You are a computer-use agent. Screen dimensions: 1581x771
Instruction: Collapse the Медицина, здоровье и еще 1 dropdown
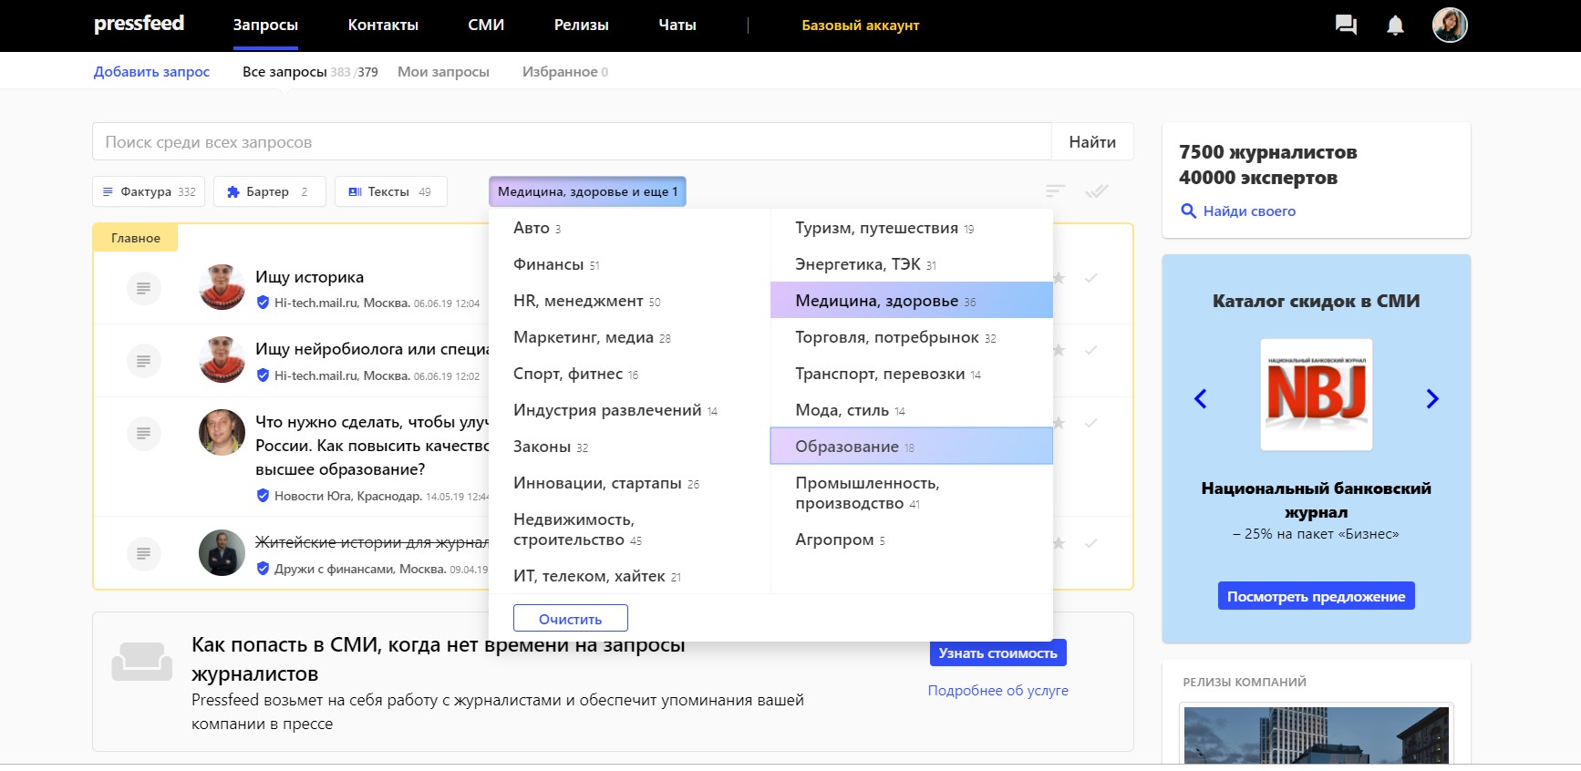pos(586,192)
